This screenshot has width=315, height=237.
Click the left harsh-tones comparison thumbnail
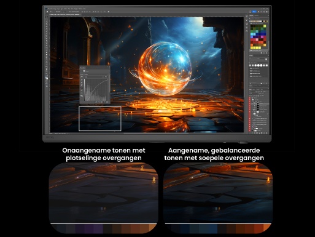pyautogui.click(x=103, y=198)
